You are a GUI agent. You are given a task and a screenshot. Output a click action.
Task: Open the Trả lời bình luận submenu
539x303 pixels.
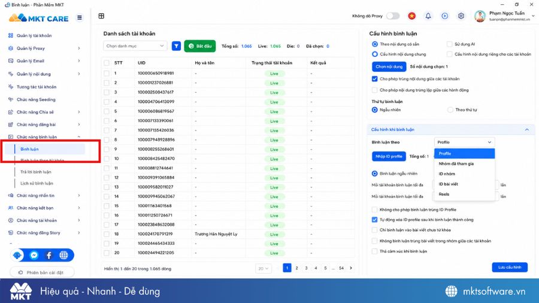36,172
